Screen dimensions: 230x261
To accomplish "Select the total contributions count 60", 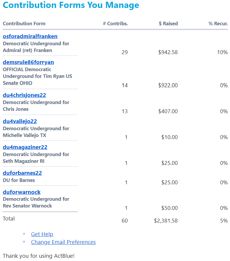I will coord(125,221).
